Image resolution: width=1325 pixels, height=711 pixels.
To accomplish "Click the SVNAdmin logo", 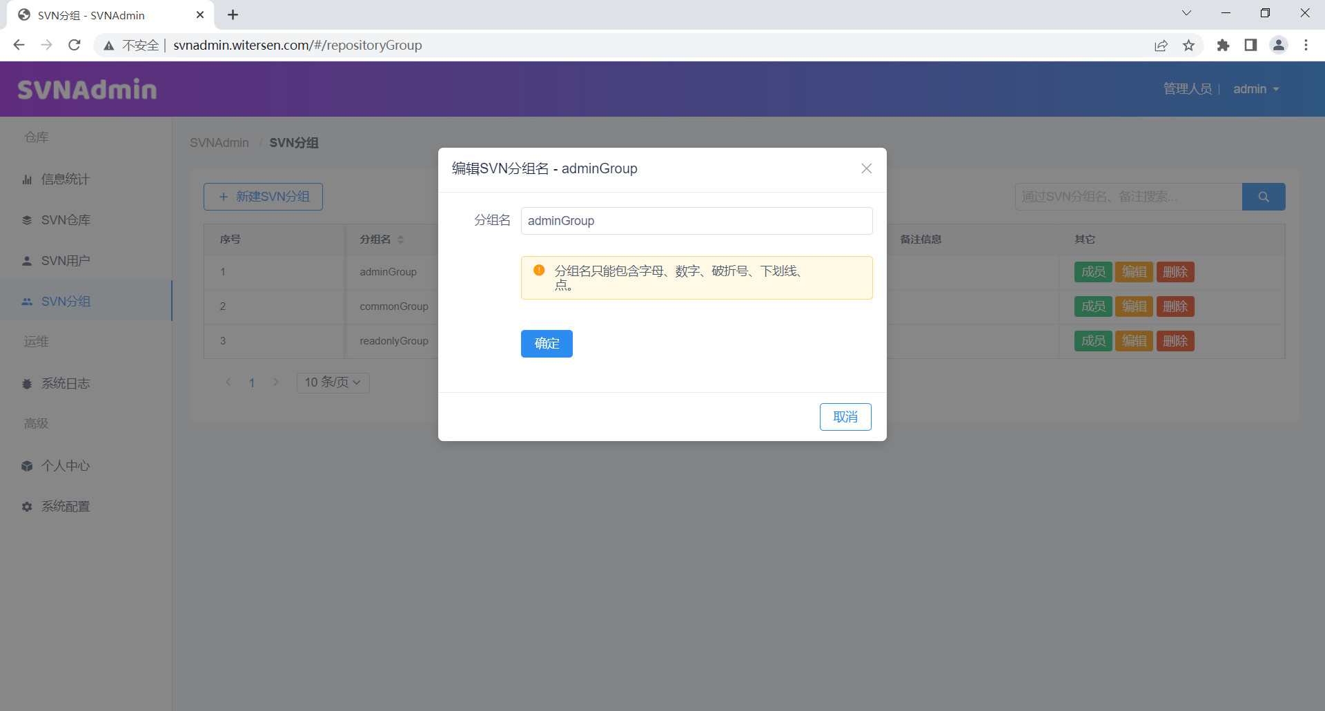I will coord(87,89).
